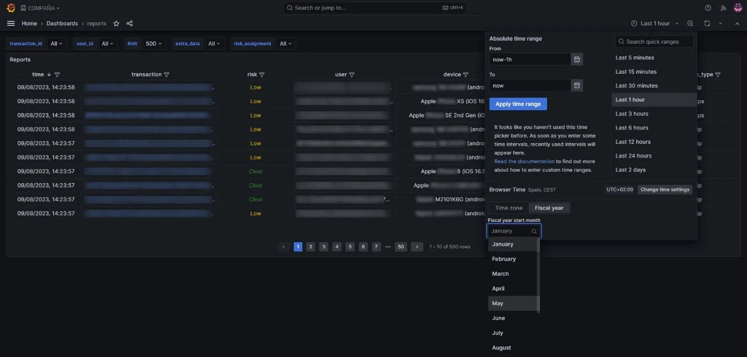The height and width of the screenshot is (357, 747).
Task: Open the refresh interval dropdown arrow
Action: pyautogui.click(x=720, y=23)
